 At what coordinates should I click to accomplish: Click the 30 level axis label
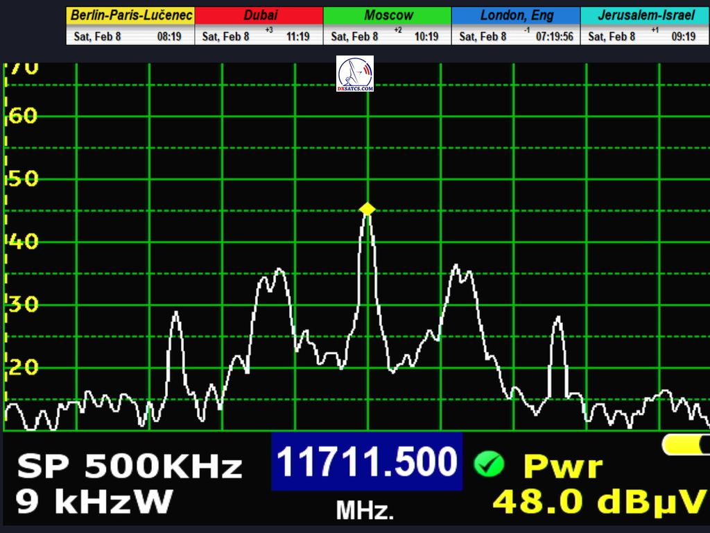23,304
